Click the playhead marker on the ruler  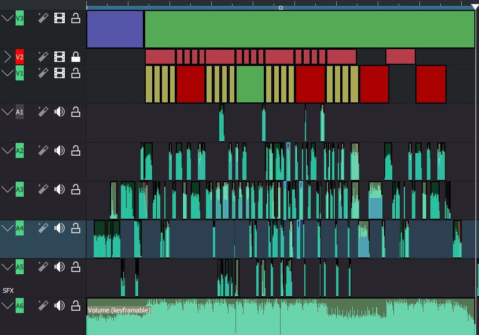pyautogui.click(x=476, y=6)
